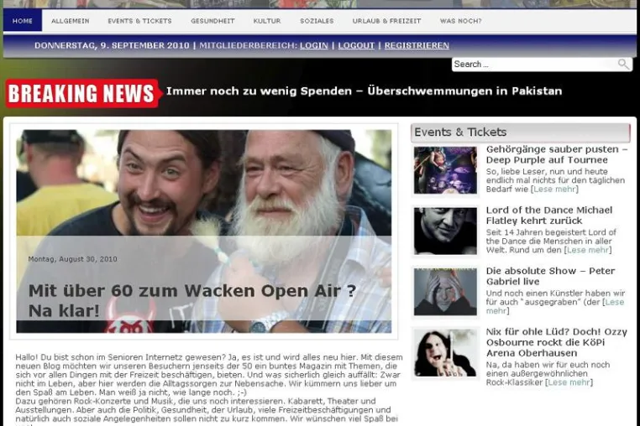Open headline Mit über 60 zum Wacken Open Air
The image size is (640, 426).
pos(191,300)
